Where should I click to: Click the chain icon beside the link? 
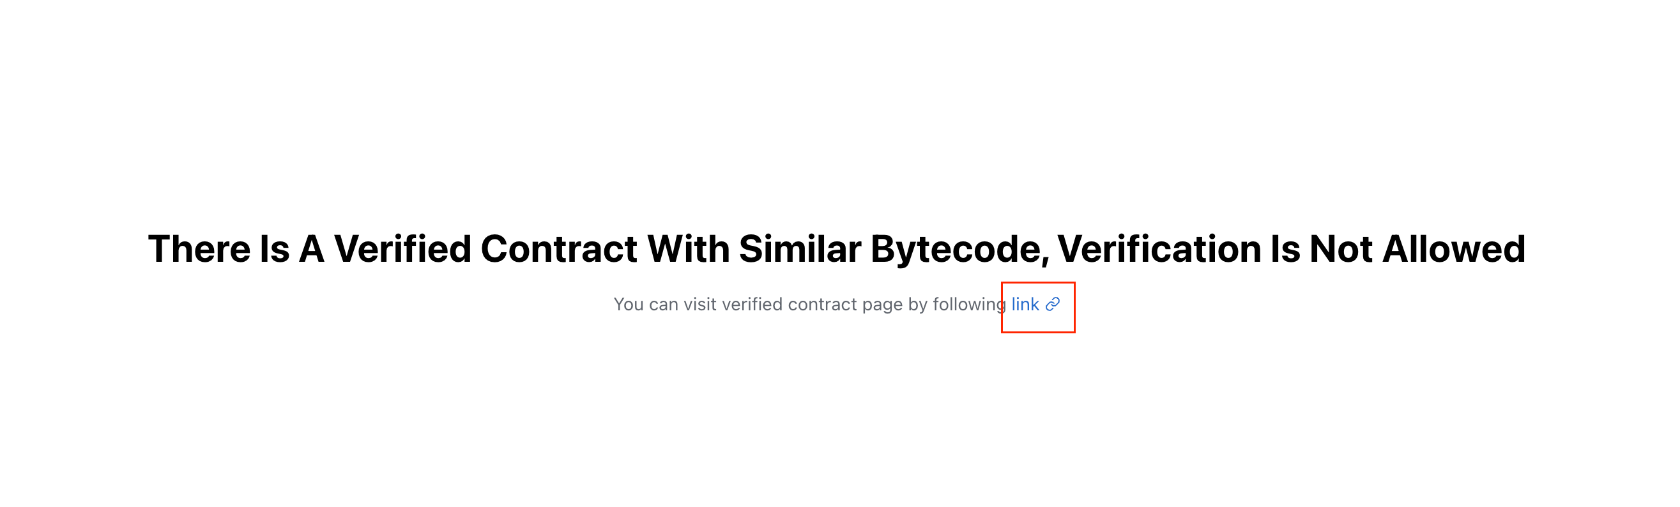coord(1053,305)
